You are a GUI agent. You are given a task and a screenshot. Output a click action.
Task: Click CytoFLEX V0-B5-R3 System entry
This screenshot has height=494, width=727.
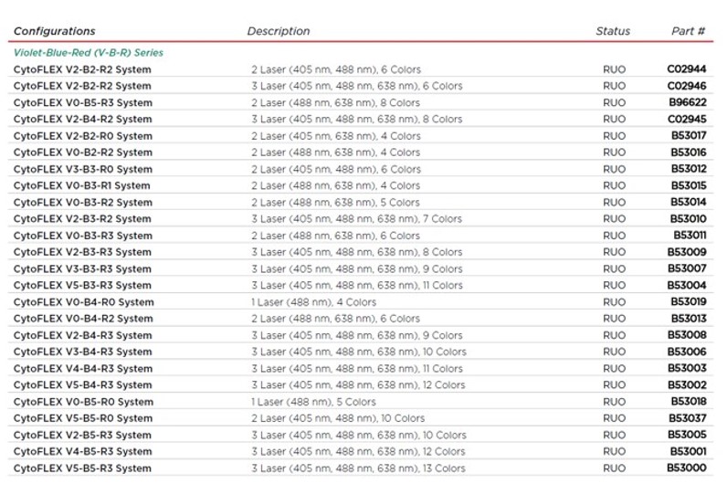[82, 103]
